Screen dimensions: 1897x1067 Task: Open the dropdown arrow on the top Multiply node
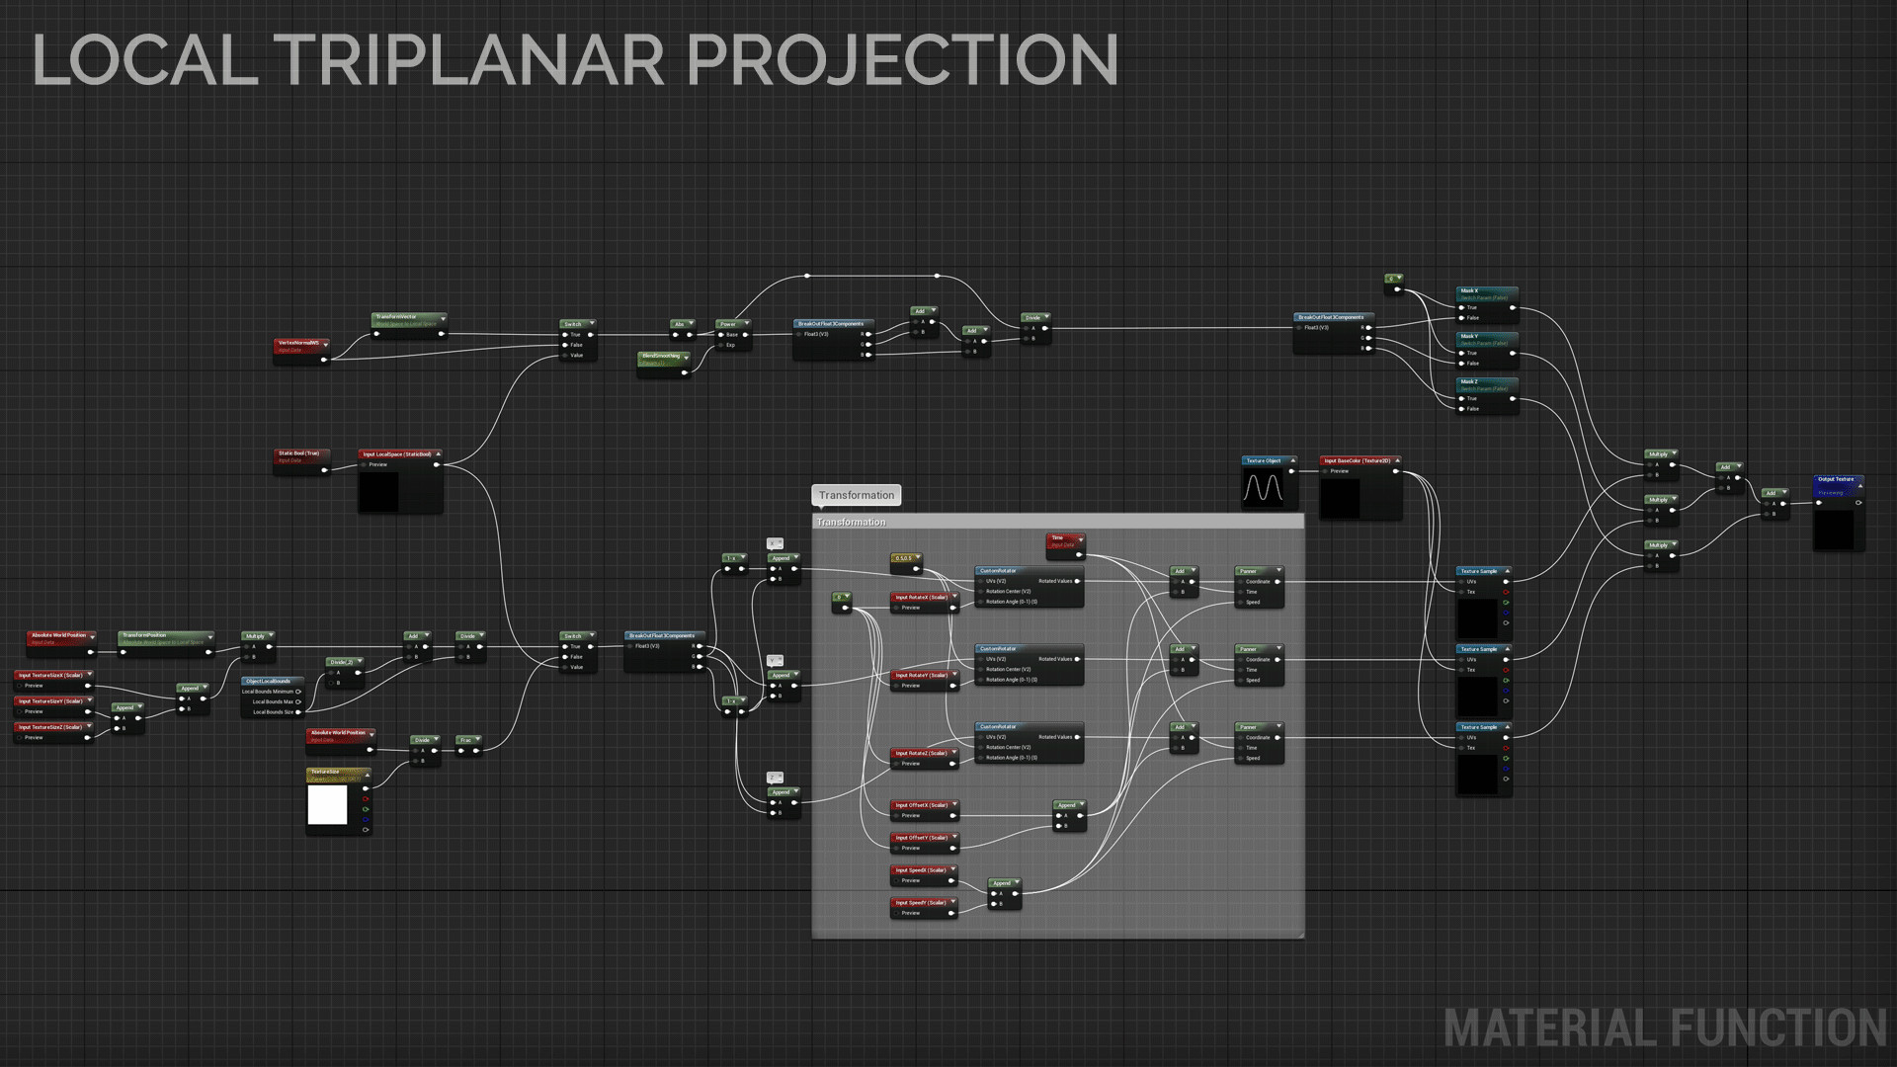pos(1675,452)
